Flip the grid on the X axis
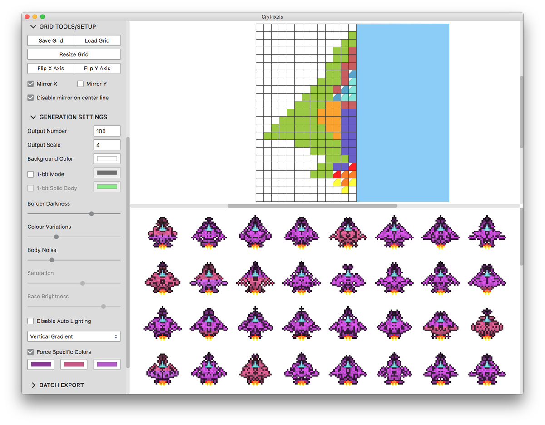 51,69
